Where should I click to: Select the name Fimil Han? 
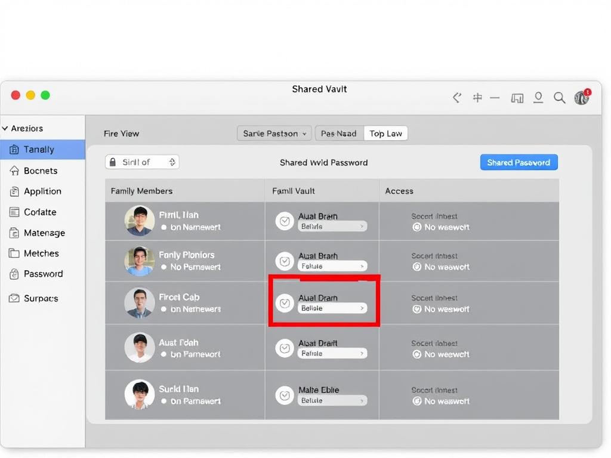click(179, 215)
